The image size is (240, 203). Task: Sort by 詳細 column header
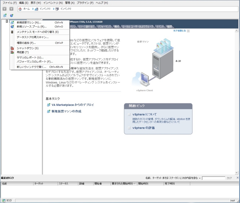click(x=86, y=184)
